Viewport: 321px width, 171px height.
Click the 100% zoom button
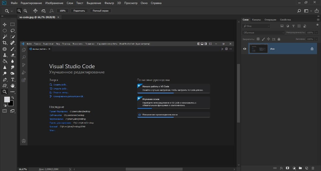(x=62, y=11)
